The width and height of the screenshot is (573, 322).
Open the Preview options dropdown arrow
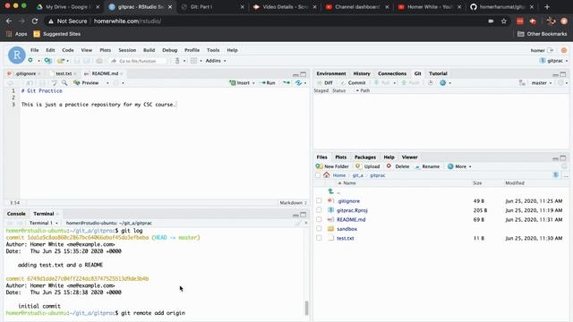coord(107,83)
